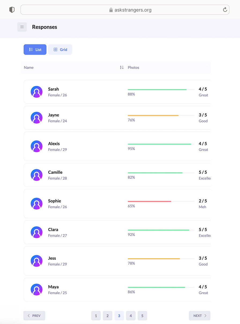Click Sarah's profile avatar
The width and height of the screenshot is (240, 324).
point(36,92)
